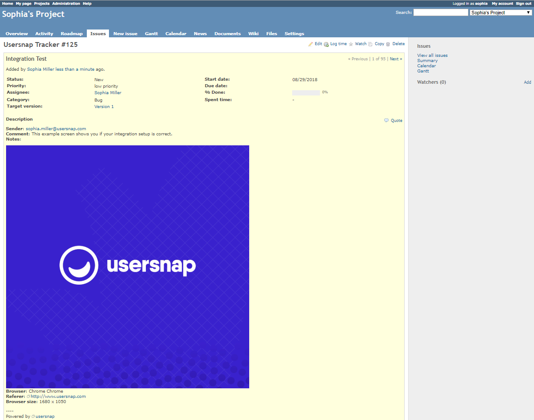
Task: Open Gantt link in sidebar
Action: [x=423, y=71]
